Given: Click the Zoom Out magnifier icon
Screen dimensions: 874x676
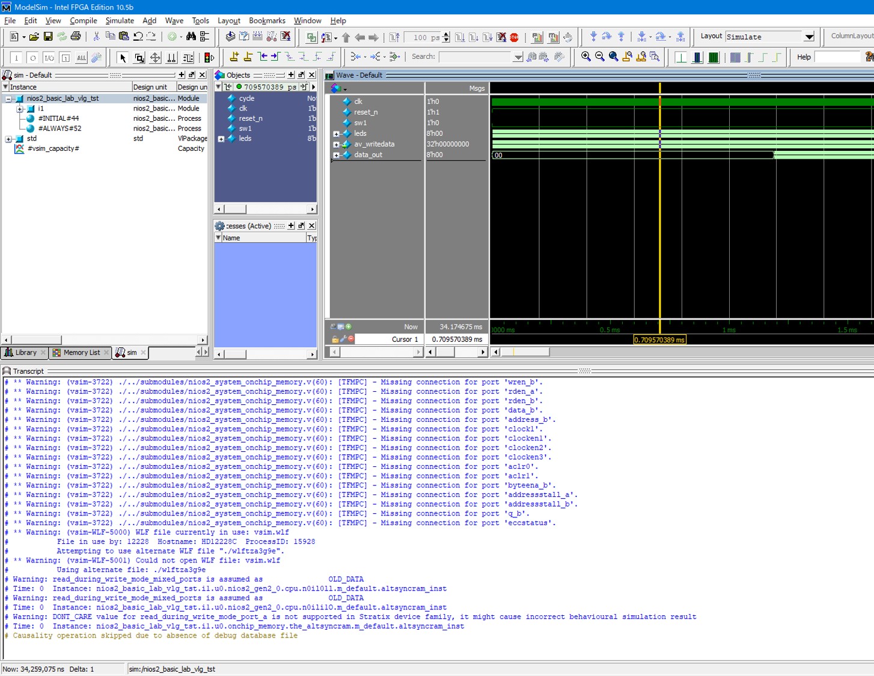Looking at the screenshot, I should point(599,56).
